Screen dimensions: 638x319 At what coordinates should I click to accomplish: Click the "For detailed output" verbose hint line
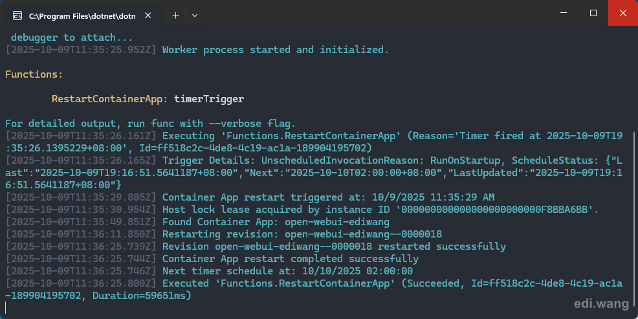[x=150, y=124]
